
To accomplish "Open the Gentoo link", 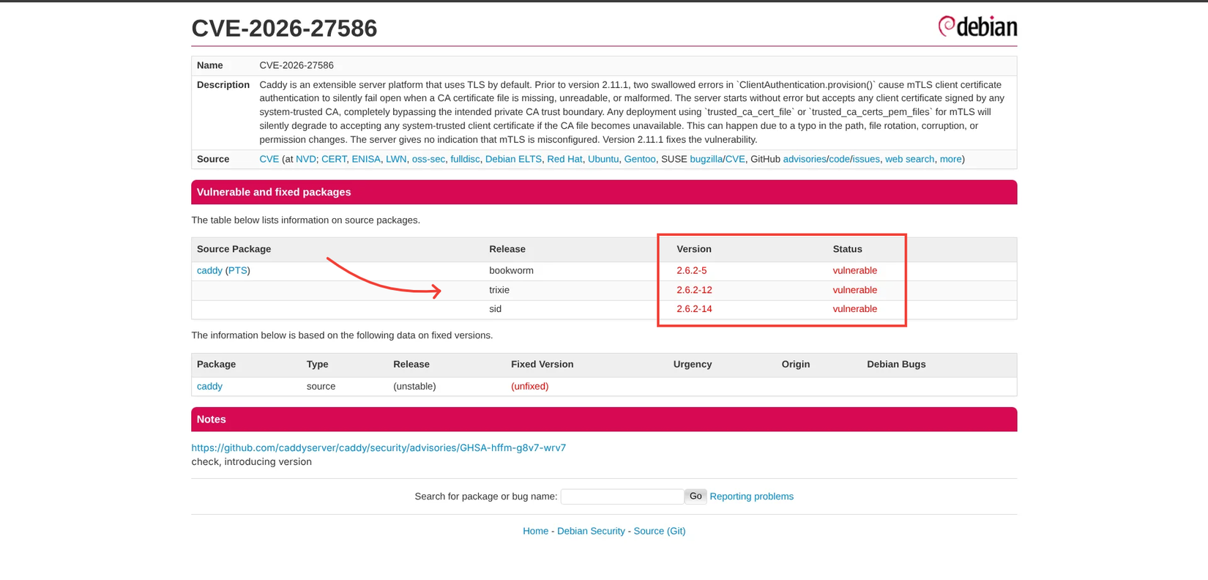I will [640, 159].
